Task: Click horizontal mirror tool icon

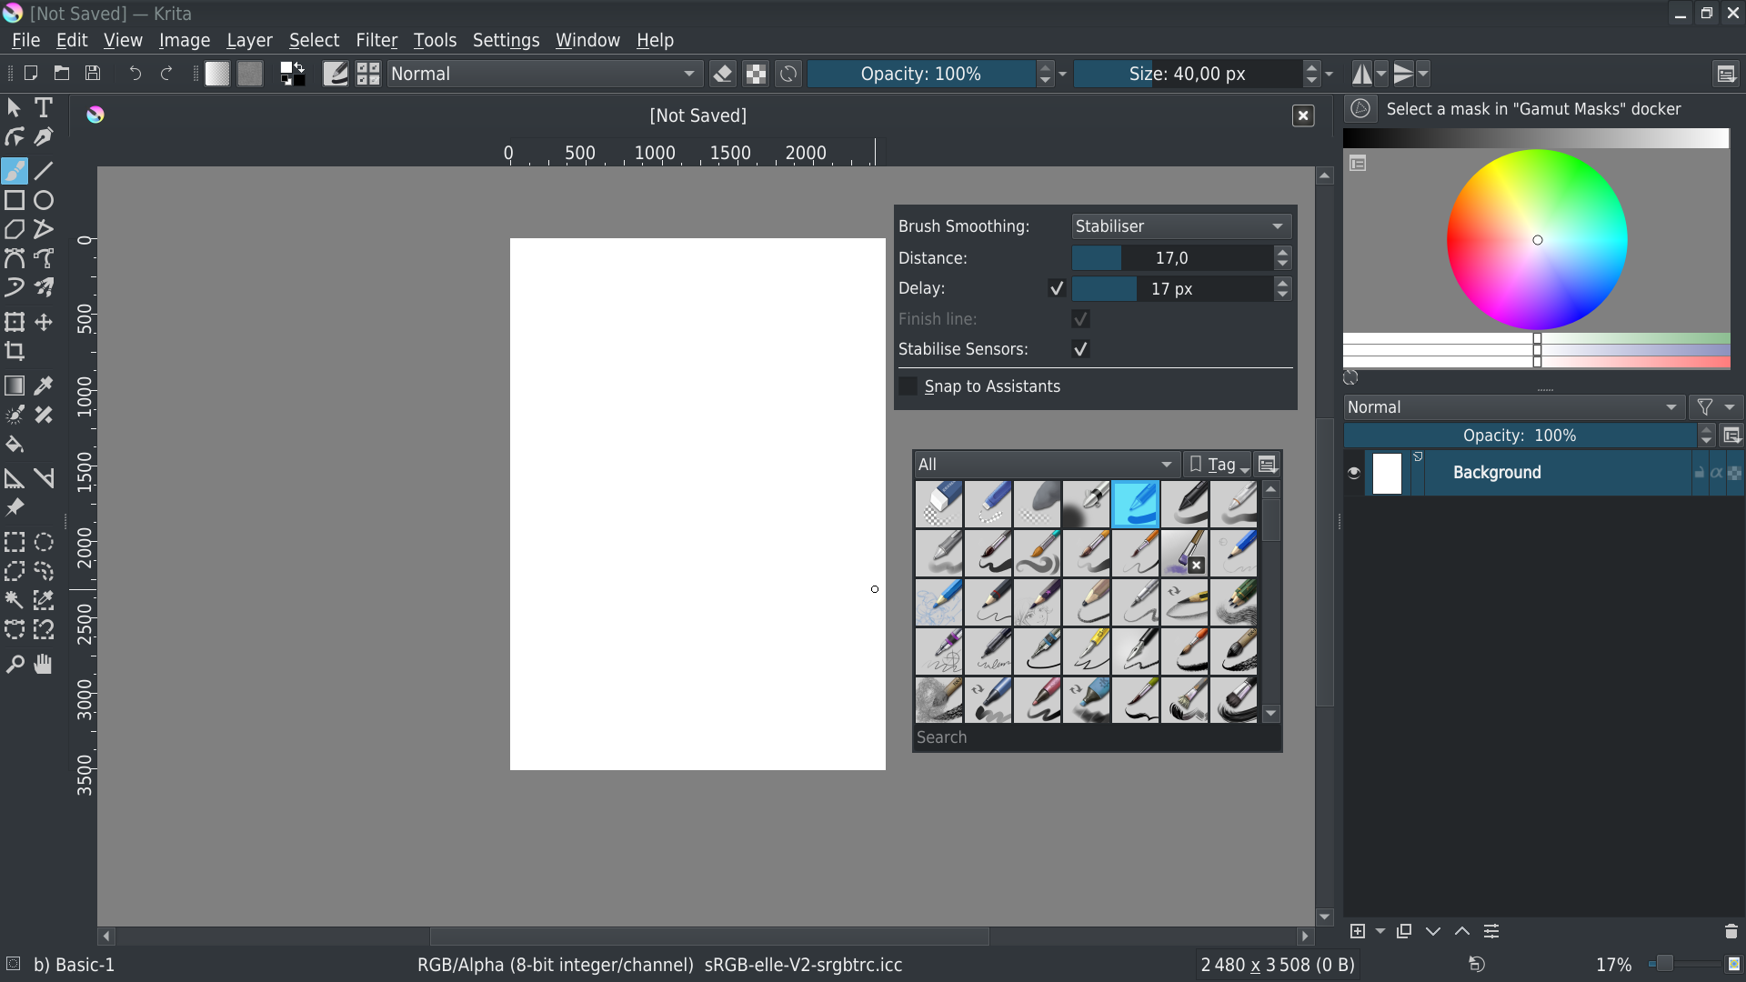Action: 1361,74
